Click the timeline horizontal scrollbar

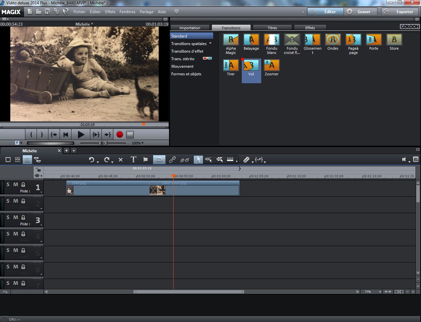(188, 292)
